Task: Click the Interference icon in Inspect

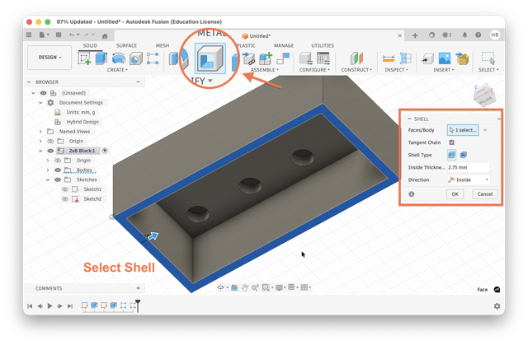Action: (x=405, y=58)
